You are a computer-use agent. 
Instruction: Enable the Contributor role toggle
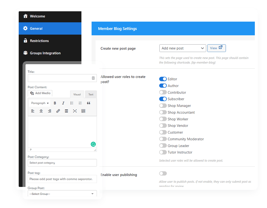pyautogui.click(x=163, y=92)
